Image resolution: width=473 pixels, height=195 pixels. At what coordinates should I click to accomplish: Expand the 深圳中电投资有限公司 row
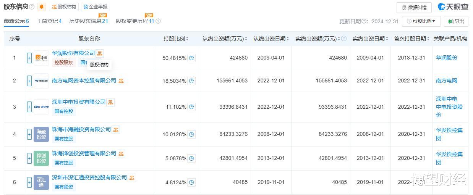point(29,107)
